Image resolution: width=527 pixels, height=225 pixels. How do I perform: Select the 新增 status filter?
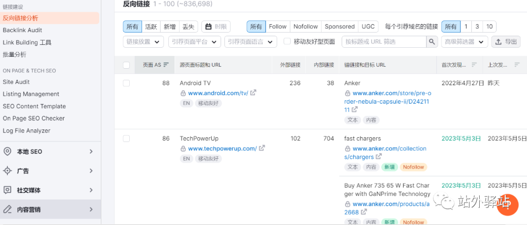(170, 26)
